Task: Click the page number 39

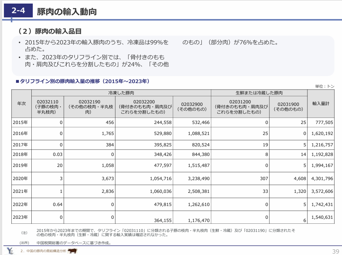Action: (336, 251)
